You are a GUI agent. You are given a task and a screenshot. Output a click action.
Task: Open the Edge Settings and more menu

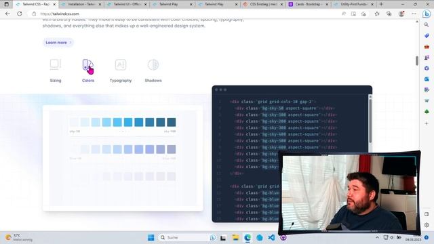pyautogui.click(x=414, y=14)
